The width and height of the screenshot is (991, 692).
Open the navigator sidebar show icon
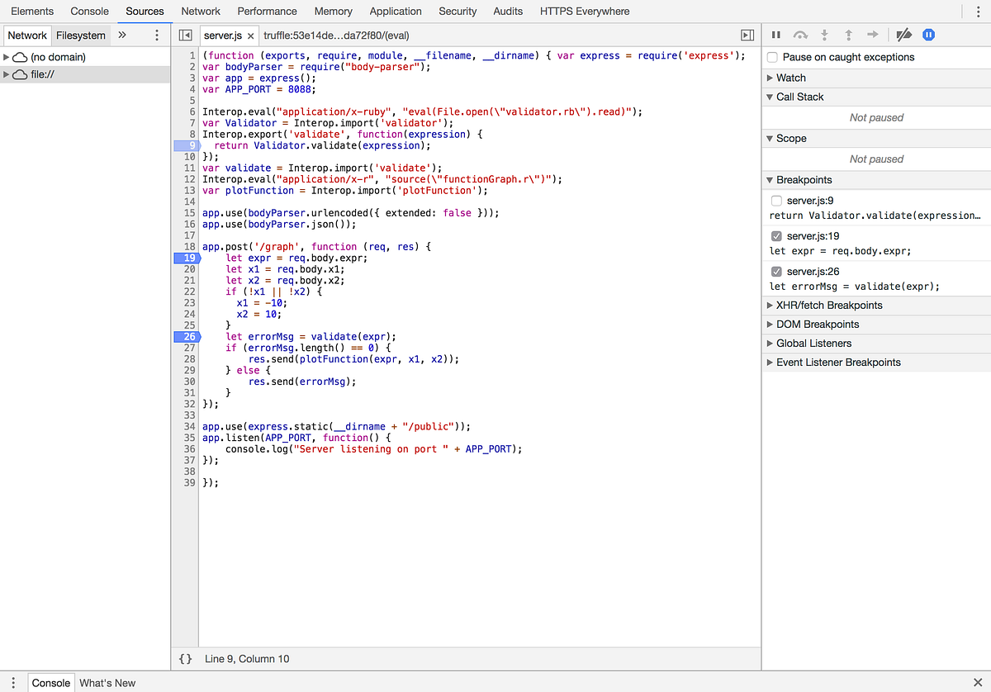click(x=183, y=35)
